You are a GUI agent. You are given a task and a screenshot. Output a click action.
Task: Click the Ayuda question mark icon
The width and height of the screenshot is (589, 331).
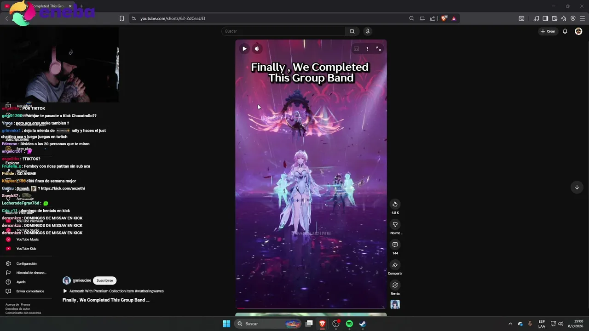coord(8,282)
